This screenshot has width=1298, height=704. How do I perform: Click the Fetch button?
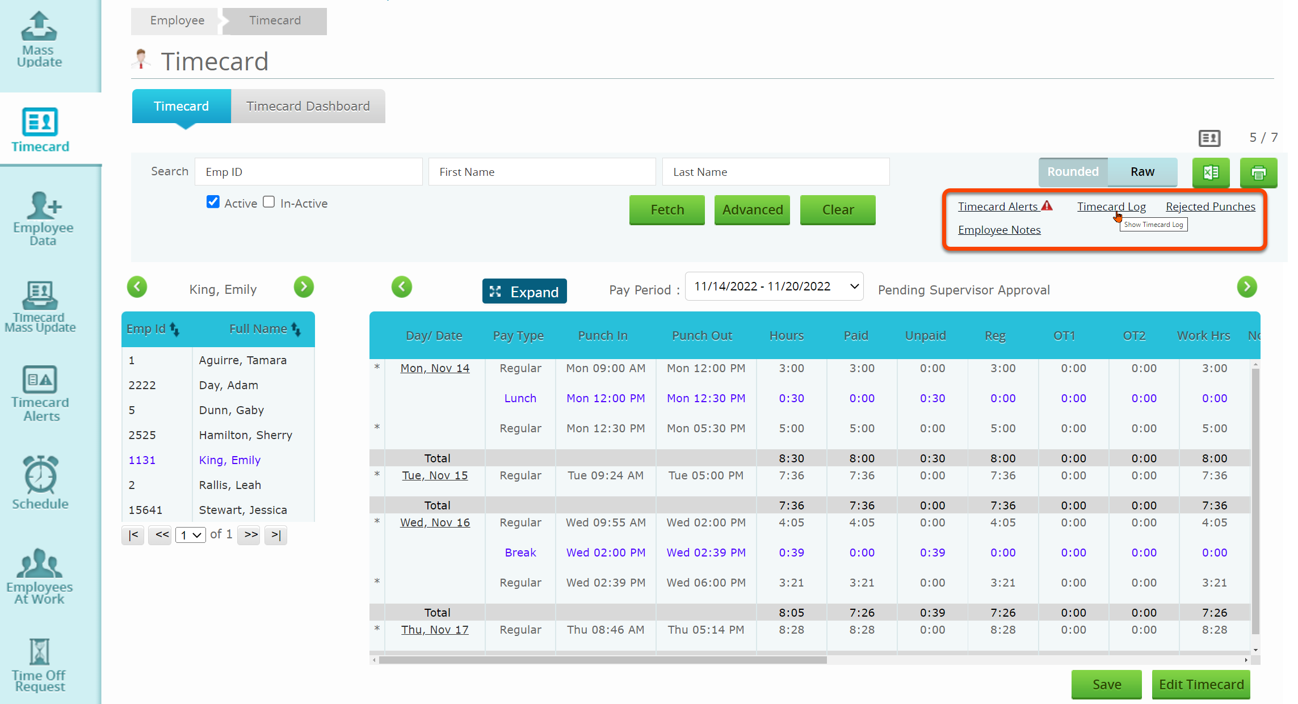[x=666, y=209]
